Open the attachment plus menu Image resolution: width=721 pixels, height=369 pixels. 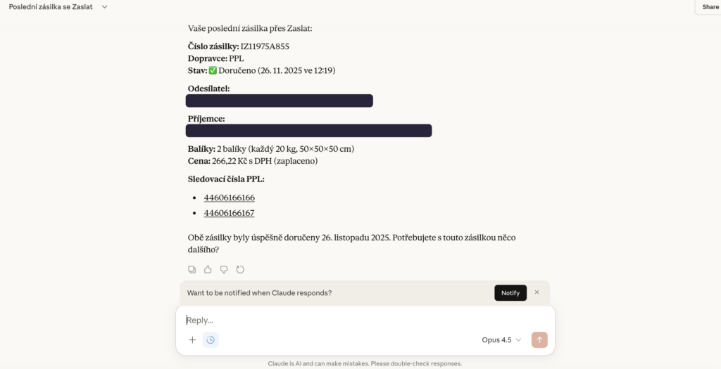click(192, 339)
